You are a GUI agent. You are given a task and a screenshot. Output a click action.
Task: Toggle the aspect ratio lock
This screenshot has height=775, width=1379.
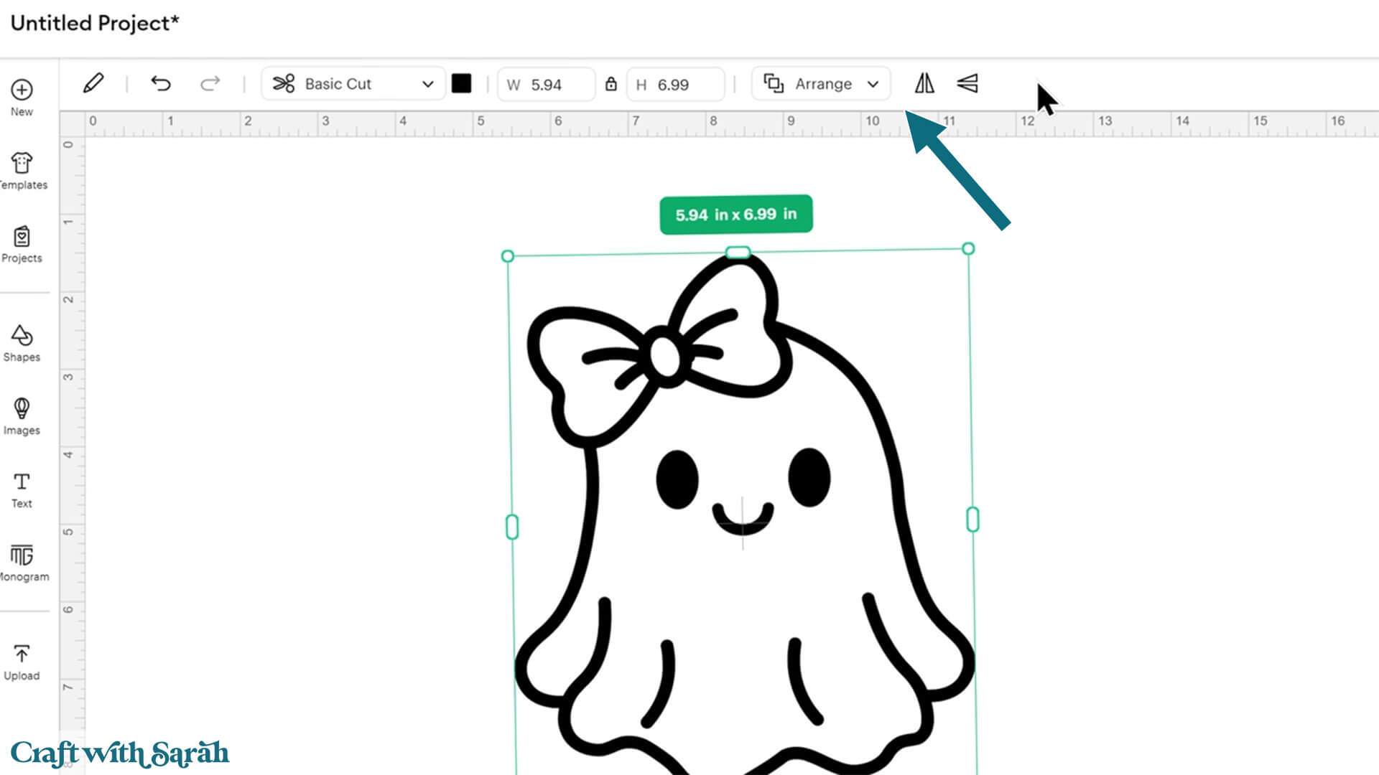point(610,84)
